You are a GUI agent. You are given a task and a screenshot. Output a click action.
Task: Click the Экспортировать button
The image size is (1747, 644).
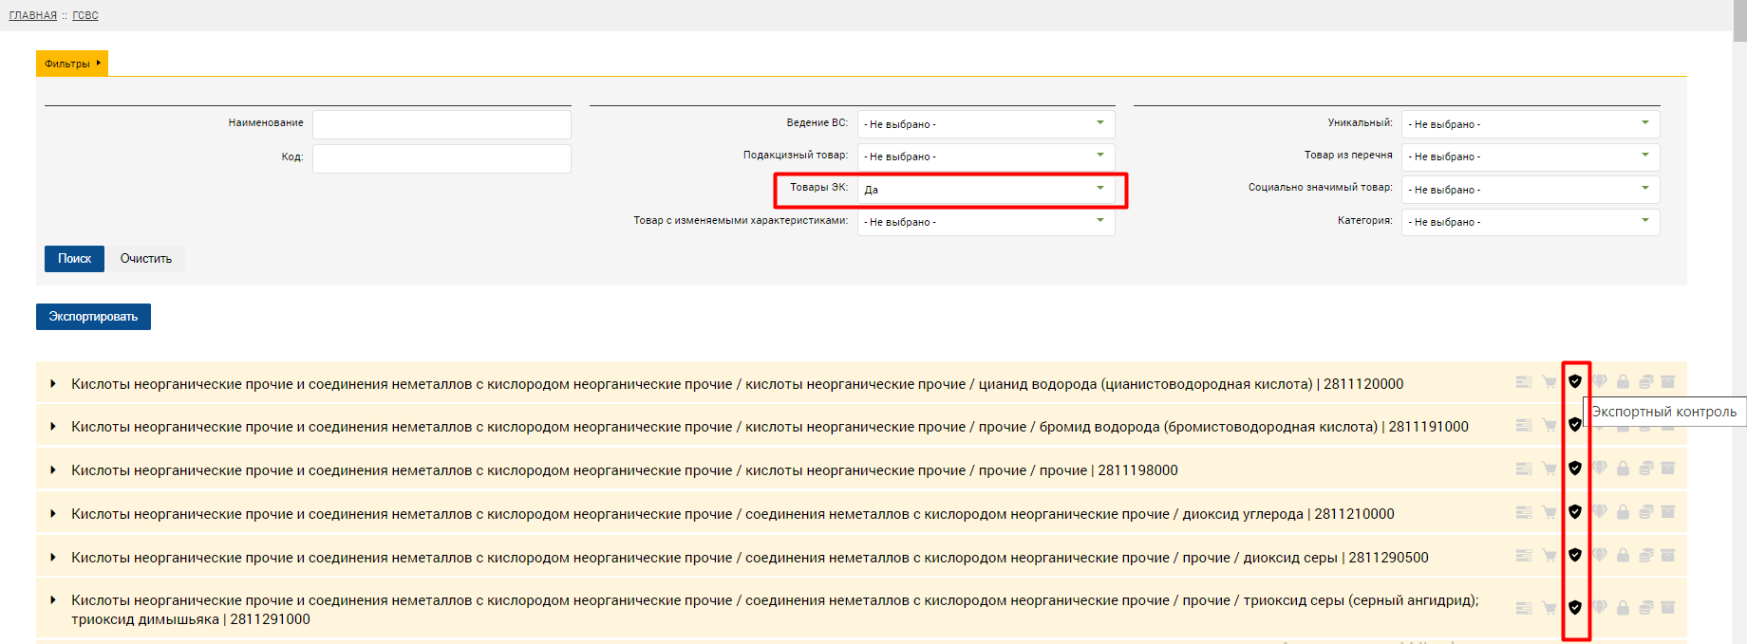93,317
